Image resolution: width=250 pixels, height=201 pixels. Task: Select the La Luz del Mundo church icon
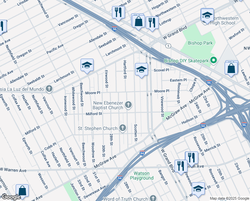coord(49,89)
